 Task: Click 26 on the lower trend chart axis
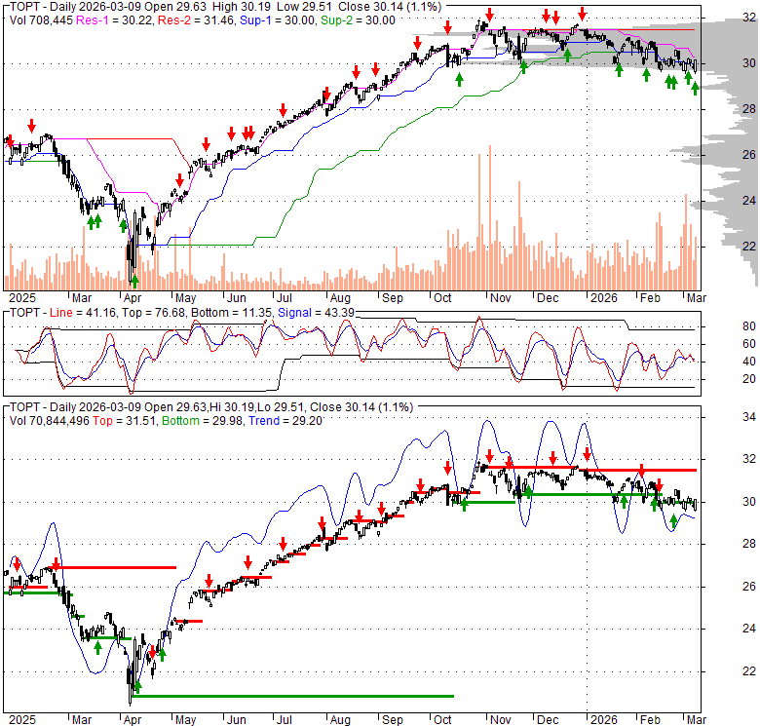[x=749, y=587]
